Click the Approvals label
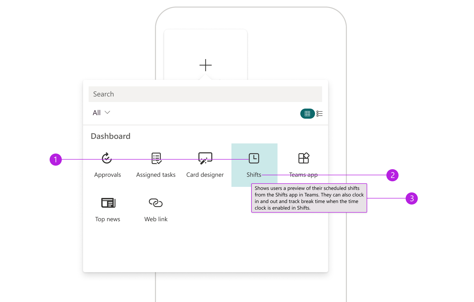Screen dimensions: 474x302 pyautogui.click(x=108, y=175)
